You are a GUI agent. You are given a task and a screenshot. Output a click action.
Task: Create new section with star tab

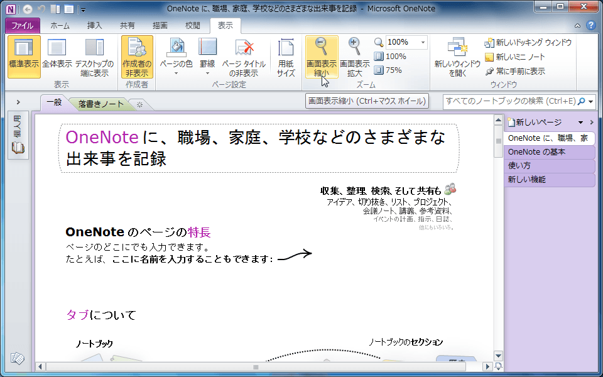tap(139, 104)
